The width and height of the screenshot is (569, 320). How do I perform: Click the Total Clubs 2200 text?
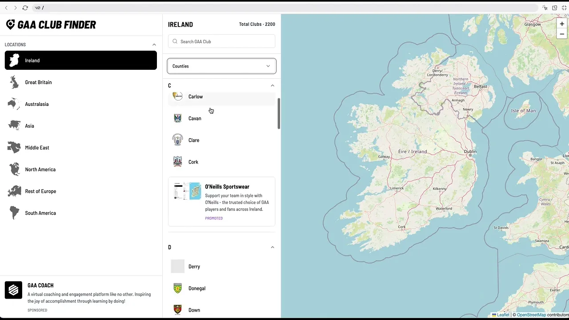tap(257, 24)
